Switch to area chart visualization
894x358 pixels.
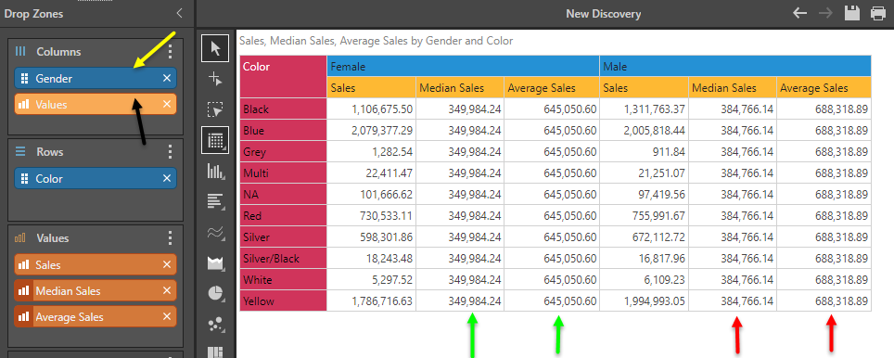pyautogui.click(x=215, y=262)
